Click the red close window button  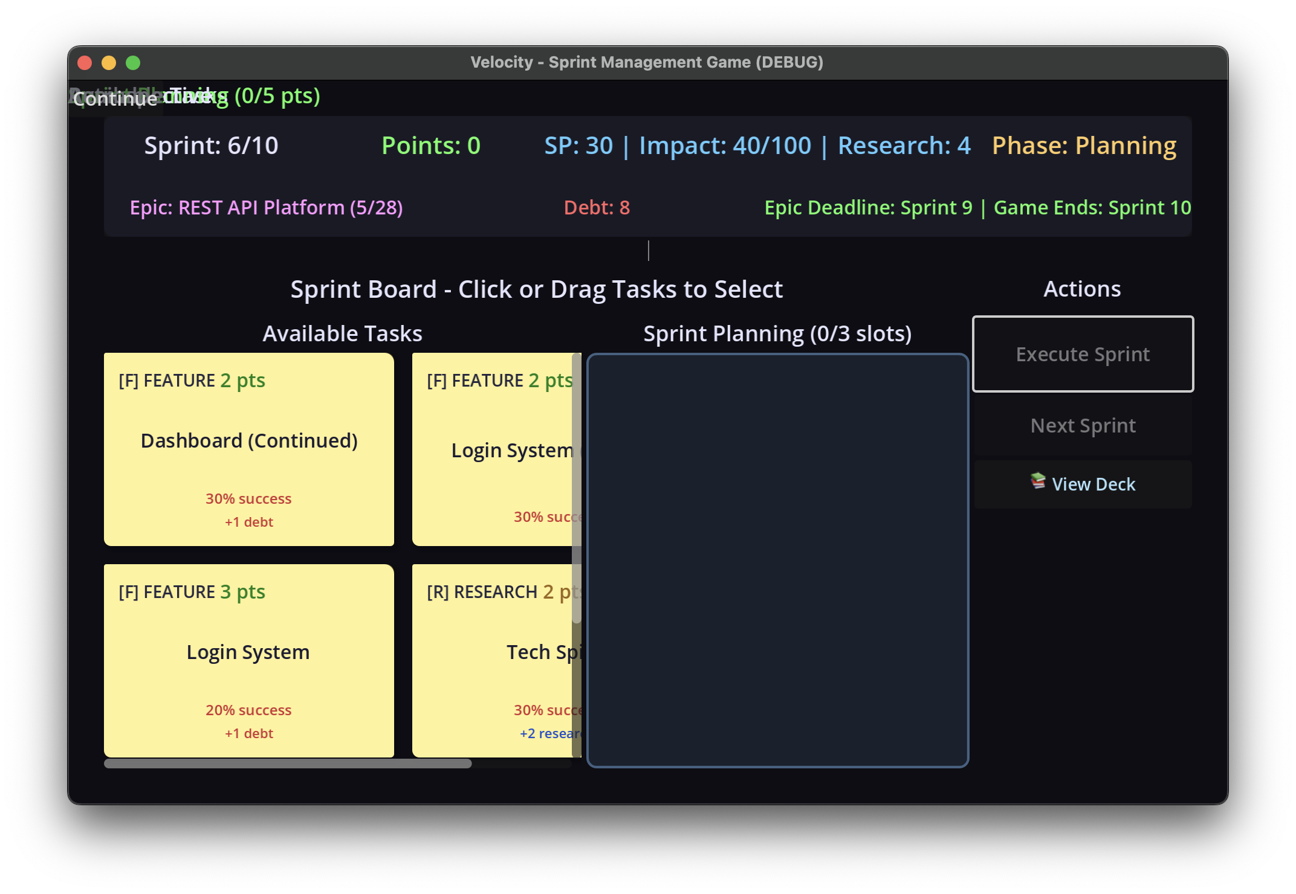tap(85, 63)
